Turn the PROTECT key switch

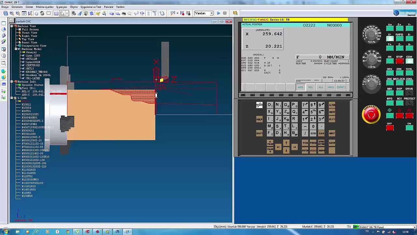[409, 103]
